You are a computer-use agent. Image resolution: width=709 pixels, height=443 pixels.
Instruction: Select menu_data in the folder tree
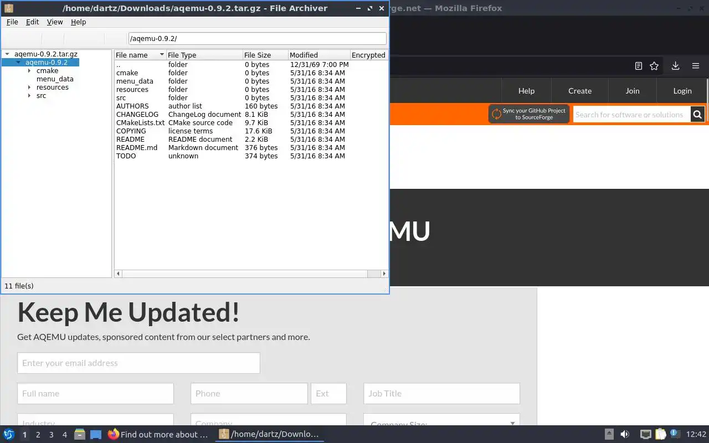(x=55, y=79)
